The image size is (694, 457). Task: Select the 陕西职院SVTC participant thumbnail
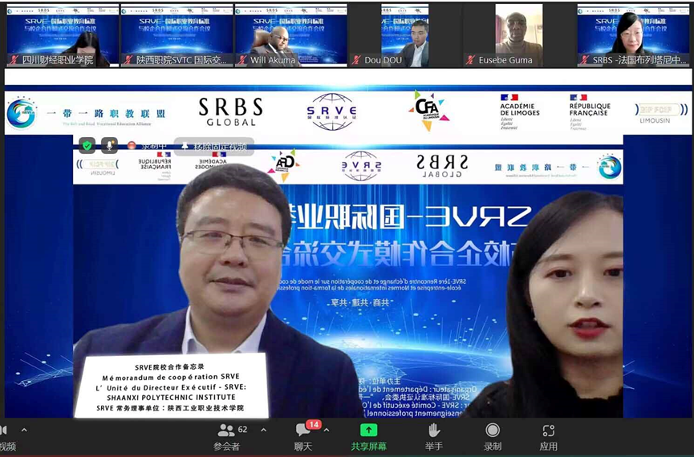coord(177,35)
